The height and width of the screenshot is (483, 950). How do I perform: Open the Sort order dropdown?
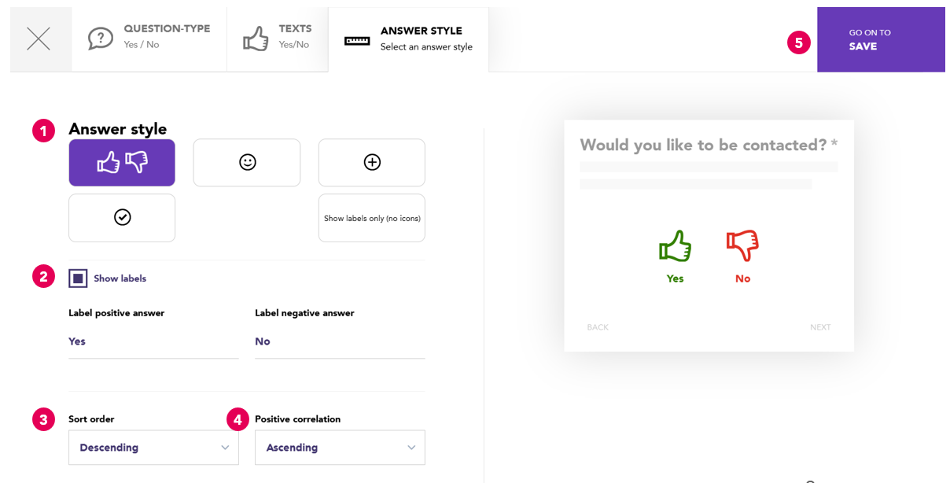[153, 448]
